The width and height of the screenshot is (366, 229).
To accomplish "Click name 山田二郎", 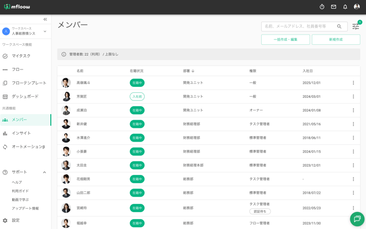I will point(84,193).
